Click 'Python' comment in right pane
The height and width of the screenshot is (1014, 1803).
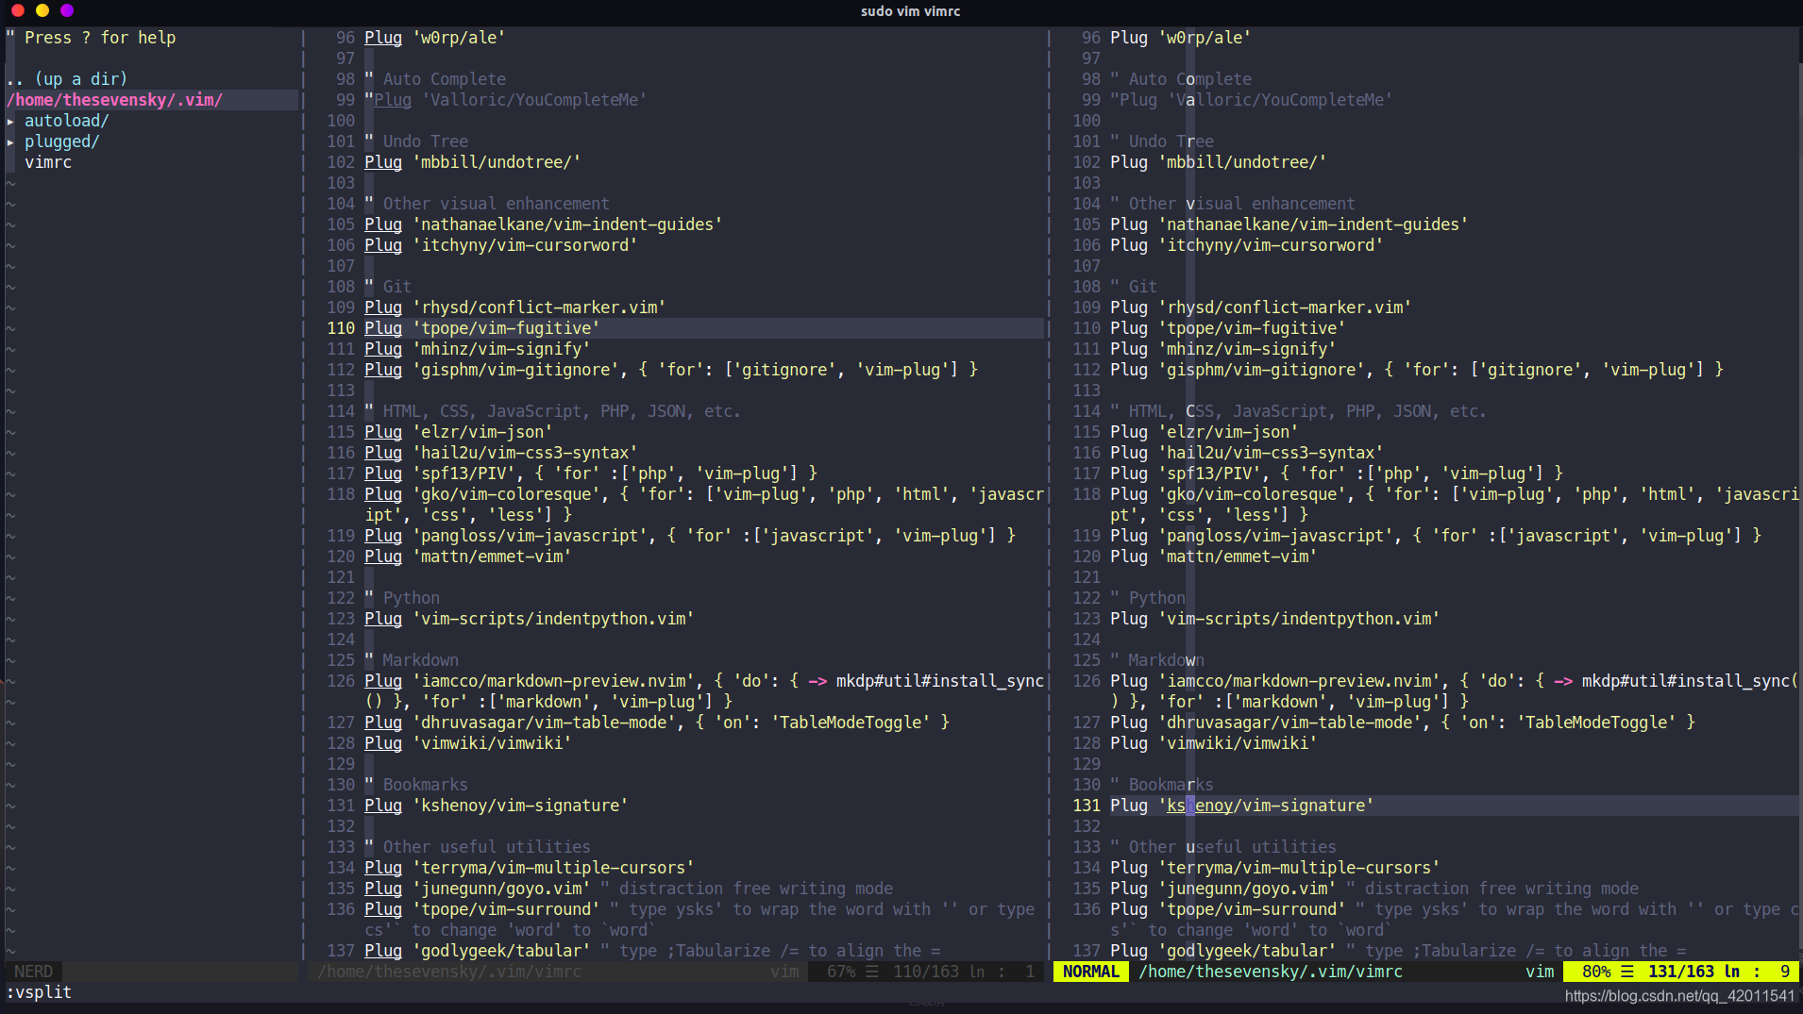1157,598
